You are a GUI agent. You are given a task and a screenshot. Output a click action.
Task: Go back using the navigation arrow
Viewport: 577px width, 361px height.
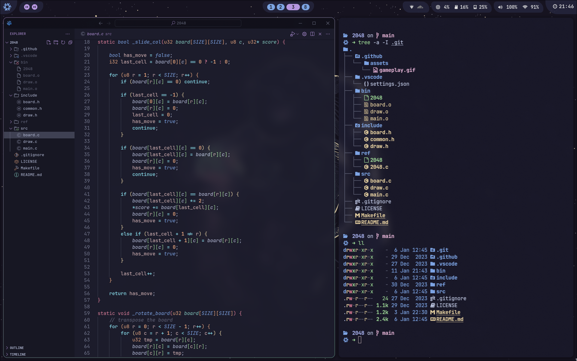point(101,23)
